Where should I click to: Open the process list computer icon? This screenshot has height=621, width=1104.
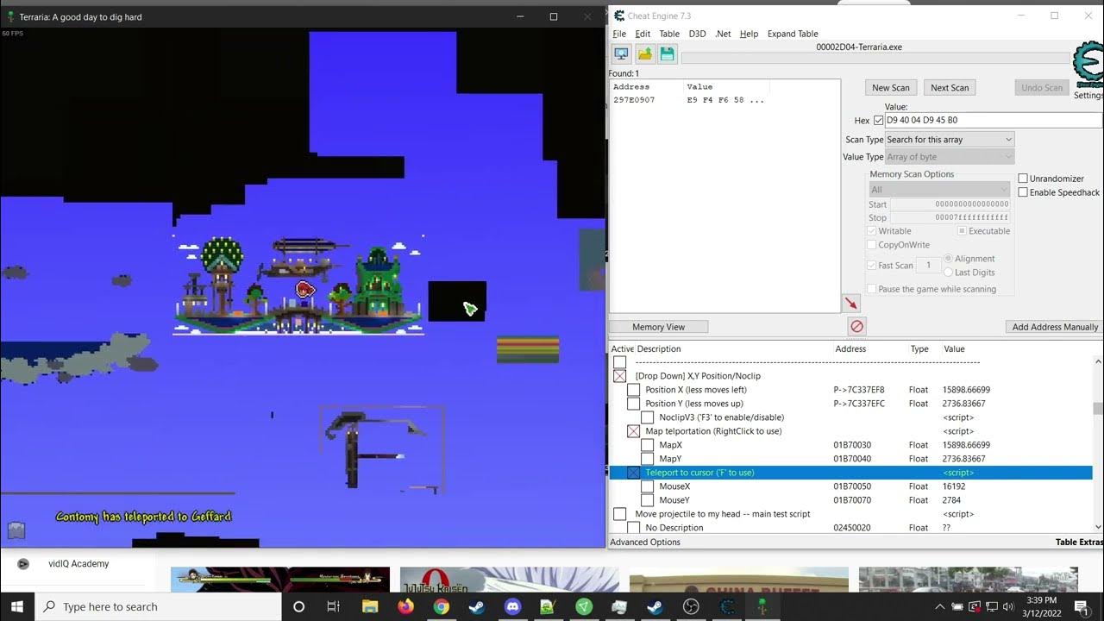pos(621,54)
